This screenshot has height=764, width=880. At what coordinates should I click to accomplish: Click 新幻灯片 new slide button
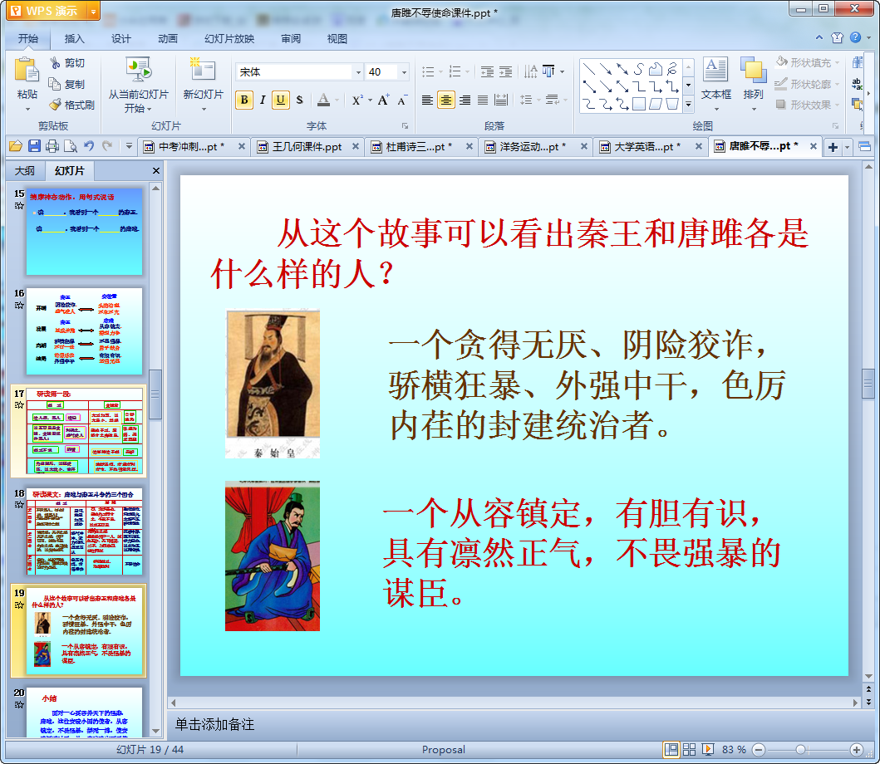[203, 84]
